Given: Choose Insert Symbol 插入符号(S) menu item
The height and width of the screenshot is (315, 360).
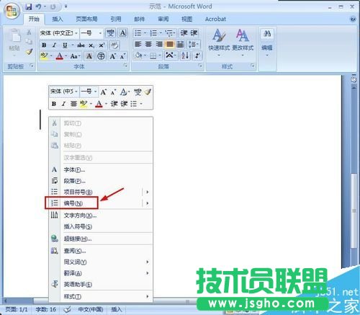Looking at the screenshot, I should pos(101,226).
